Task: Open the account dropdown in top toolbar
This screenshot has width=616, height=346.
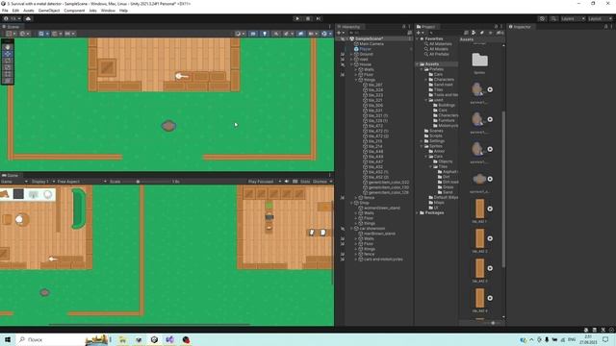Action: pyautogui.click(x=13, y=18)
